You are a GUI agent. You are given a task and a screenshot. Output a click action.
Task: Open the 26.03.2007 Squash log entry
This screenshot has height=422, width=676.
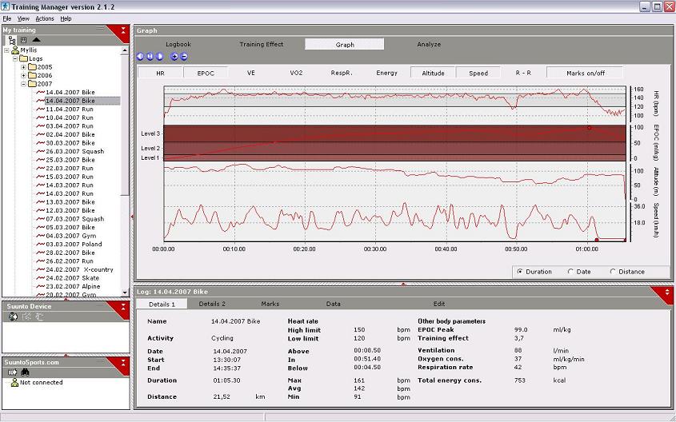(x=74, y=152)
